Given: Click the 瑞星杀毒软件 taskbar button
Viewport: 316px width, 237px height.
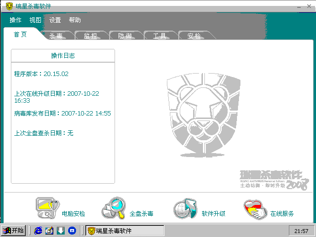Looking at the screenshot, I should [125, 231].
